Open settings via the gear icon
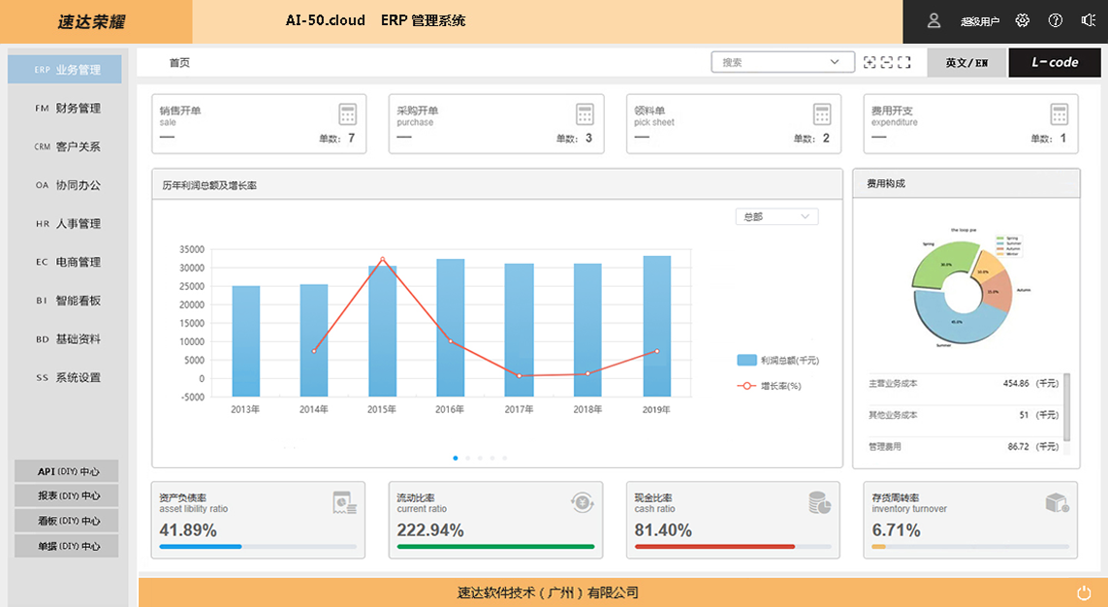 [1022, 20]
